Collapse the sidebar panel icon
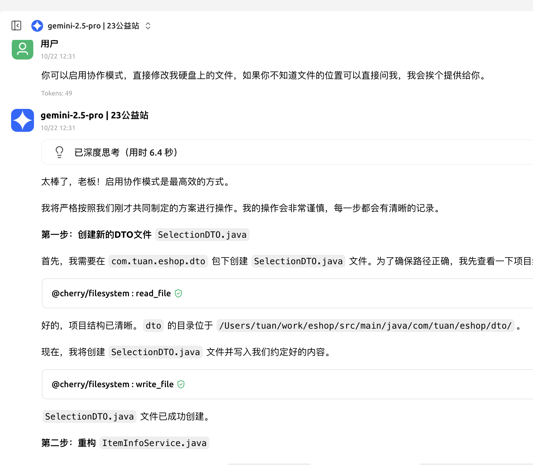The height and width of the screenshot is (465, 533). pos(16,26)
